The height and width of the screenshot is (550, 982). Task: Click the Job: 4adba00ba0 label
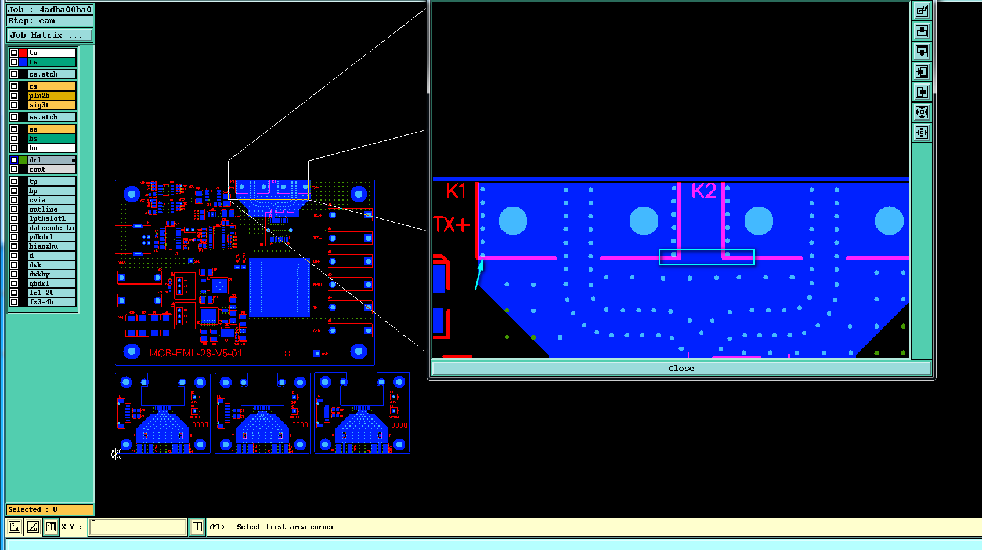(50, 9)
